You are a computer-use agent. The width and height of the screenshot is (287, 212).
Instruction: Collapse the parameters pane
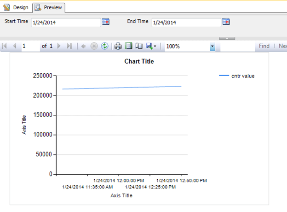pyautogui.click(x=227, y=39)
